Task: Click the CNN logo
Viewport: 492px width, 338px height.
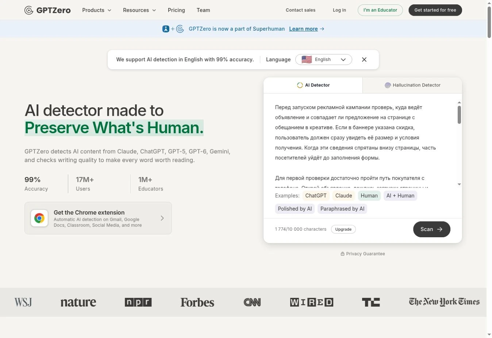Action: [x=252, y=302]
